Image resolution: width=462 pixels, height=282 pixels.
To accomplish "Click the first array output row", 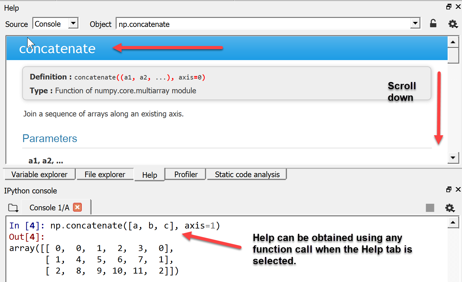I will click(x=91, y=248).
